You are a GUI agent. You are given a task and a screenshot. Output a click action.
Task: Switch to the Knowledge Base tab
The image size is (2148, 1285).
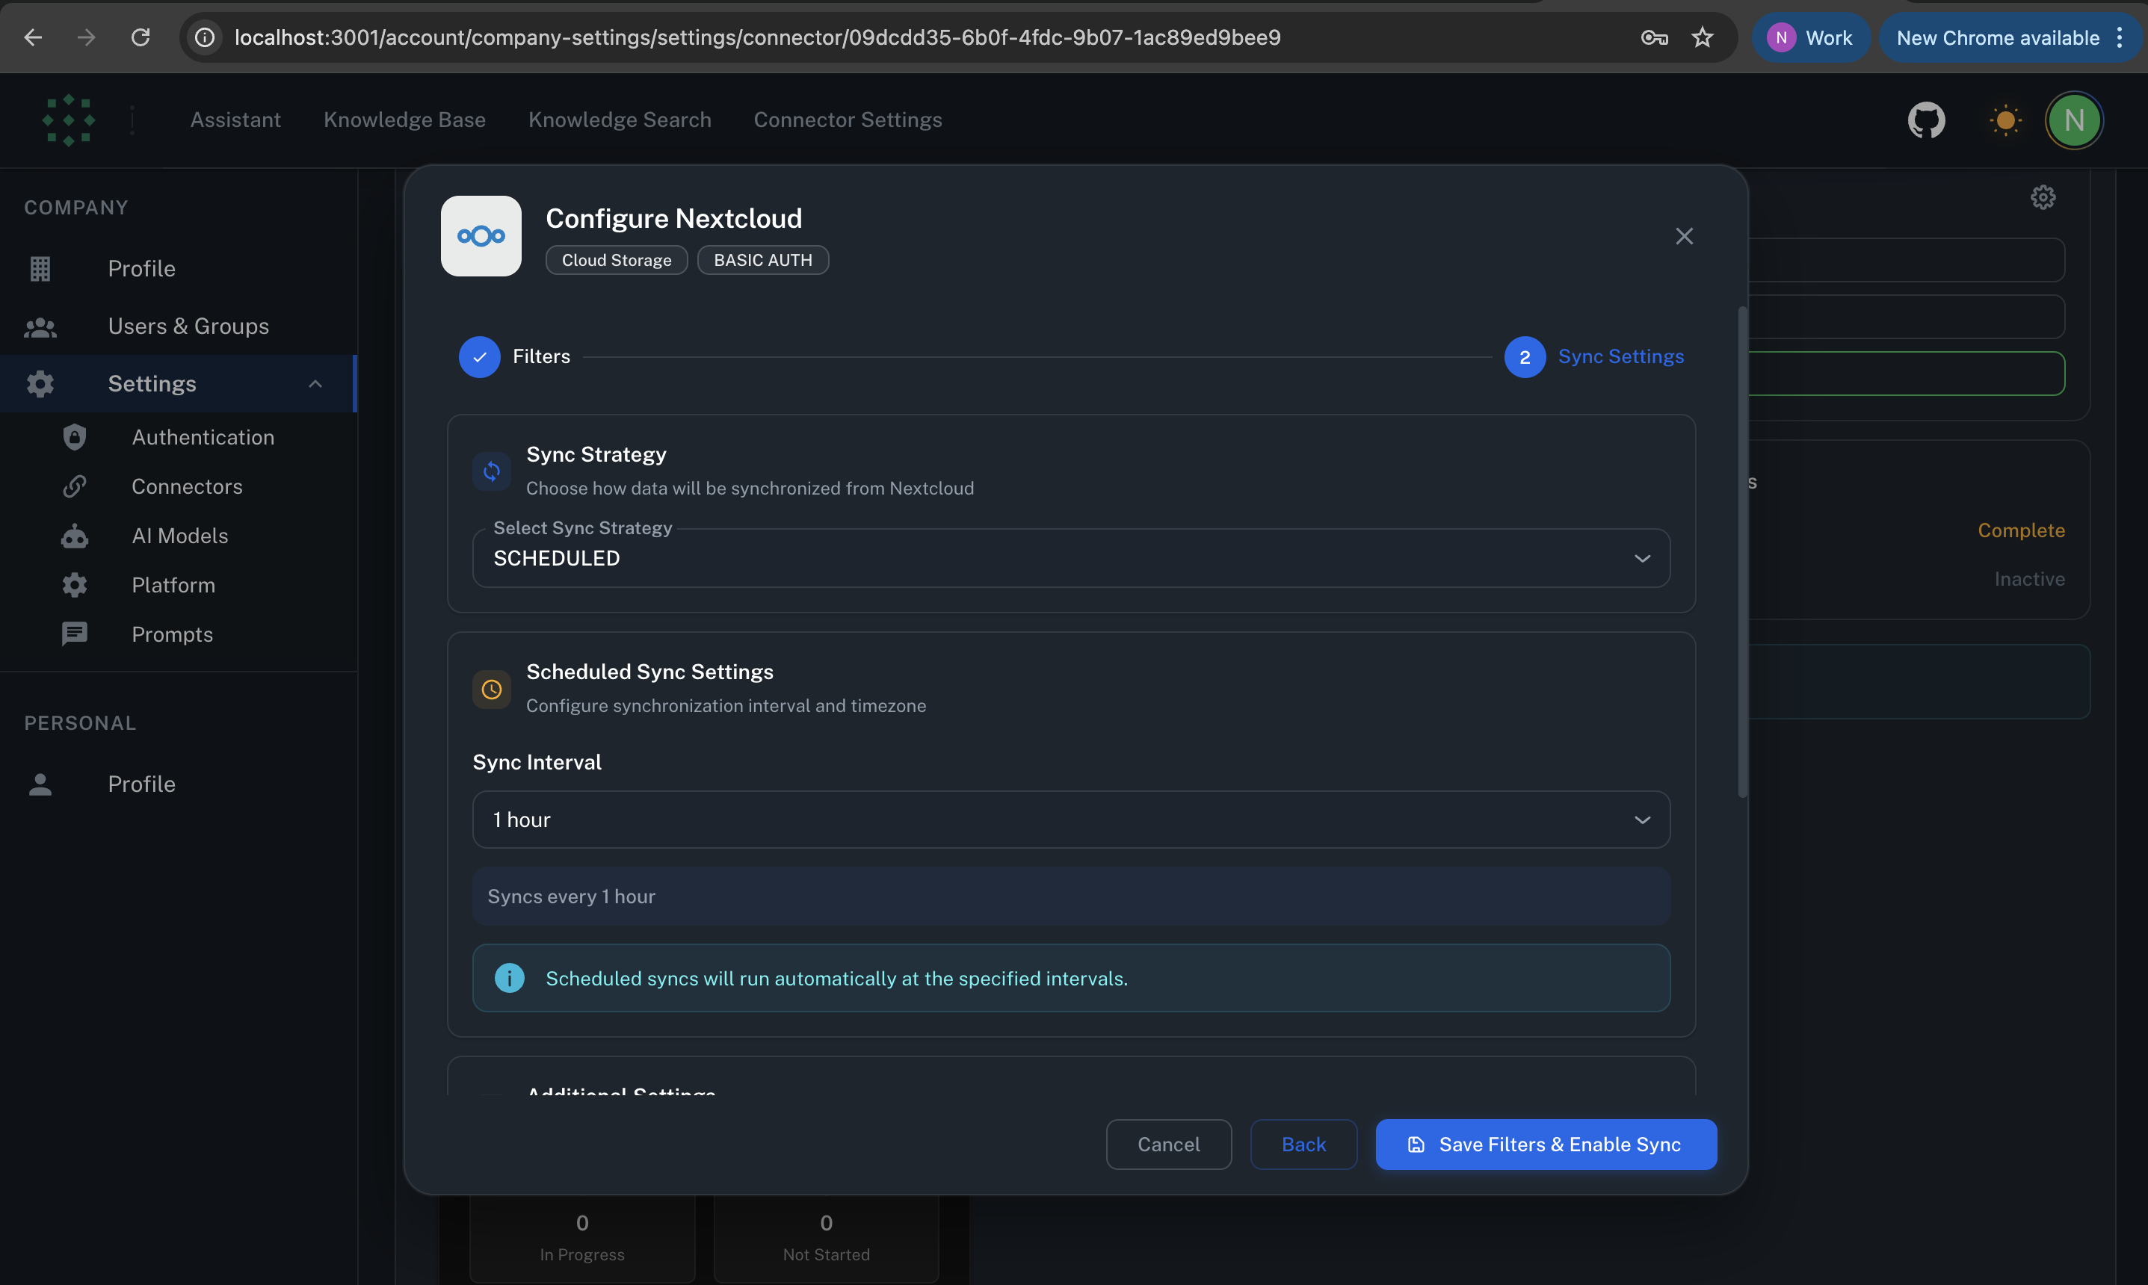(x=404, y=120)
